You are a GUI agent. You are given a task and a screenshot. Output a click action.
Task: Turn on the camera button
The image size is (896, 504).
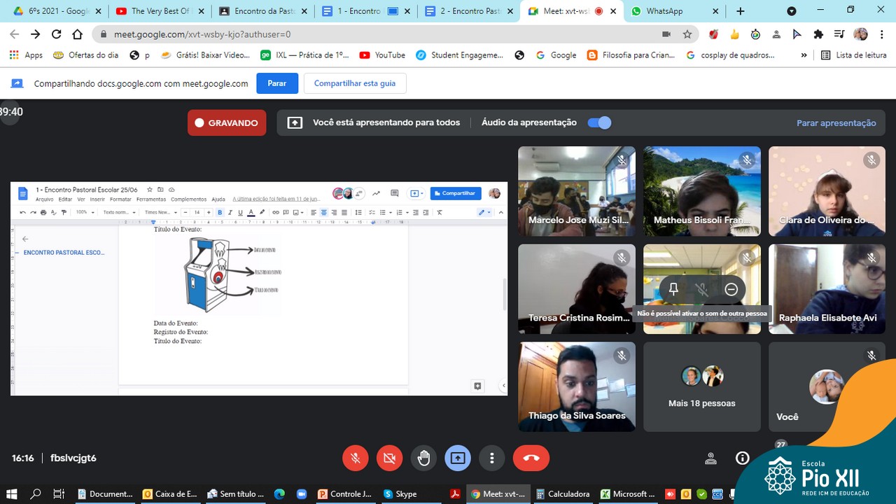tap(389, 458)
